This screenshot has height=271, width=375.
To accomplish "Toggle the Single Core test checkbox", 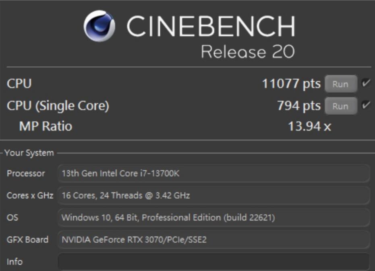I will point(366,105).
